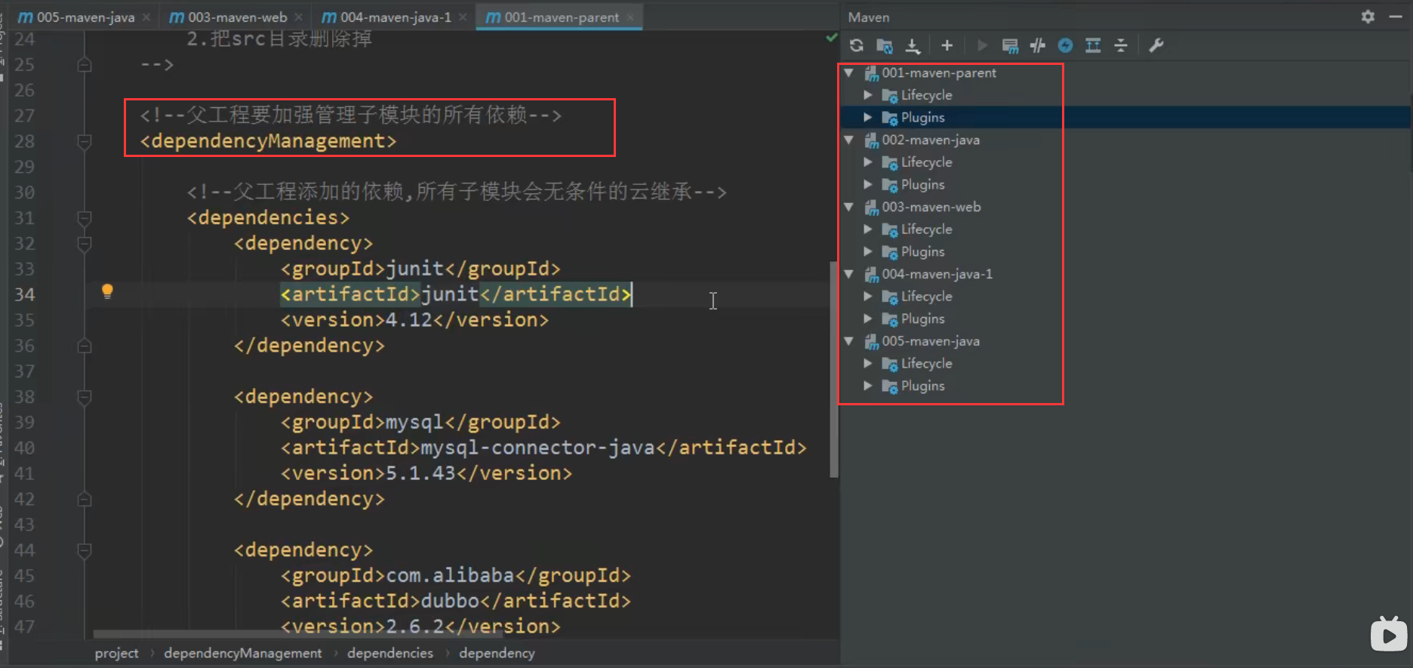Image resolution: width=1413 pixels, height=668 pixels.
Task: Show dependencies diagram icon
Action: pyautogui.click(x=1093, y=45)
